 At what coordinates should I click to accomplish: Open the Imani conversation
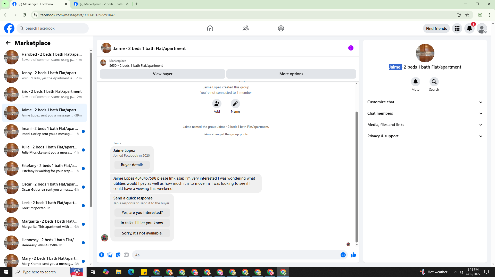click(x=45, y=131)
